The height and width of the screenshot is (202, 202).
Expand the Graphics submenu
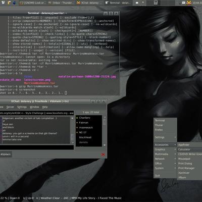click(165, 149)
